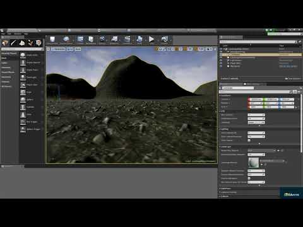
Task: Click the Empty Pawn placement icon
Action: tap(23, 70)
